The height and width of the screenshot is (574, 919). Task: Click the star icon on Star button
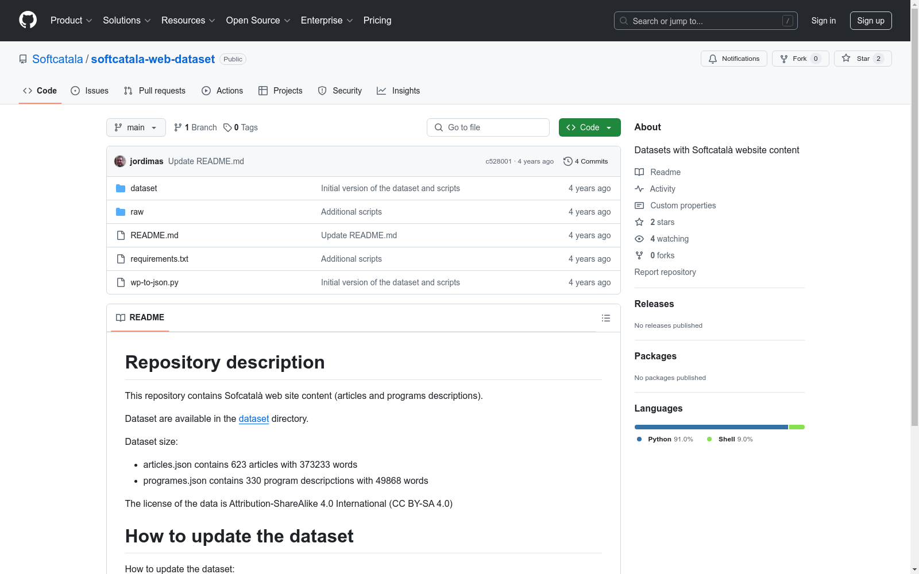tap(846, 58)
